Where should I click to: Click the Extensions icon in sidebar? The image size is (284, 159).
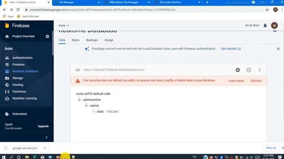(7, 114)
